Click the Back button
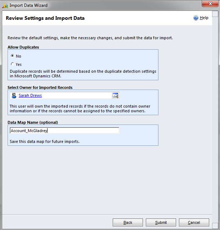The width and height of the screenshot is (220, 230). [x=128, y=222]
